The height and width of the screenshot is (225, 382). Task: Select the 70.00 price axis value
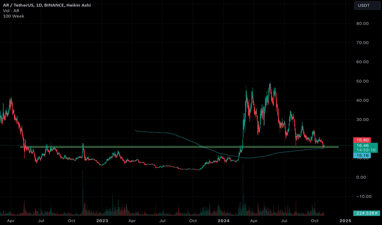click(362, 43)
